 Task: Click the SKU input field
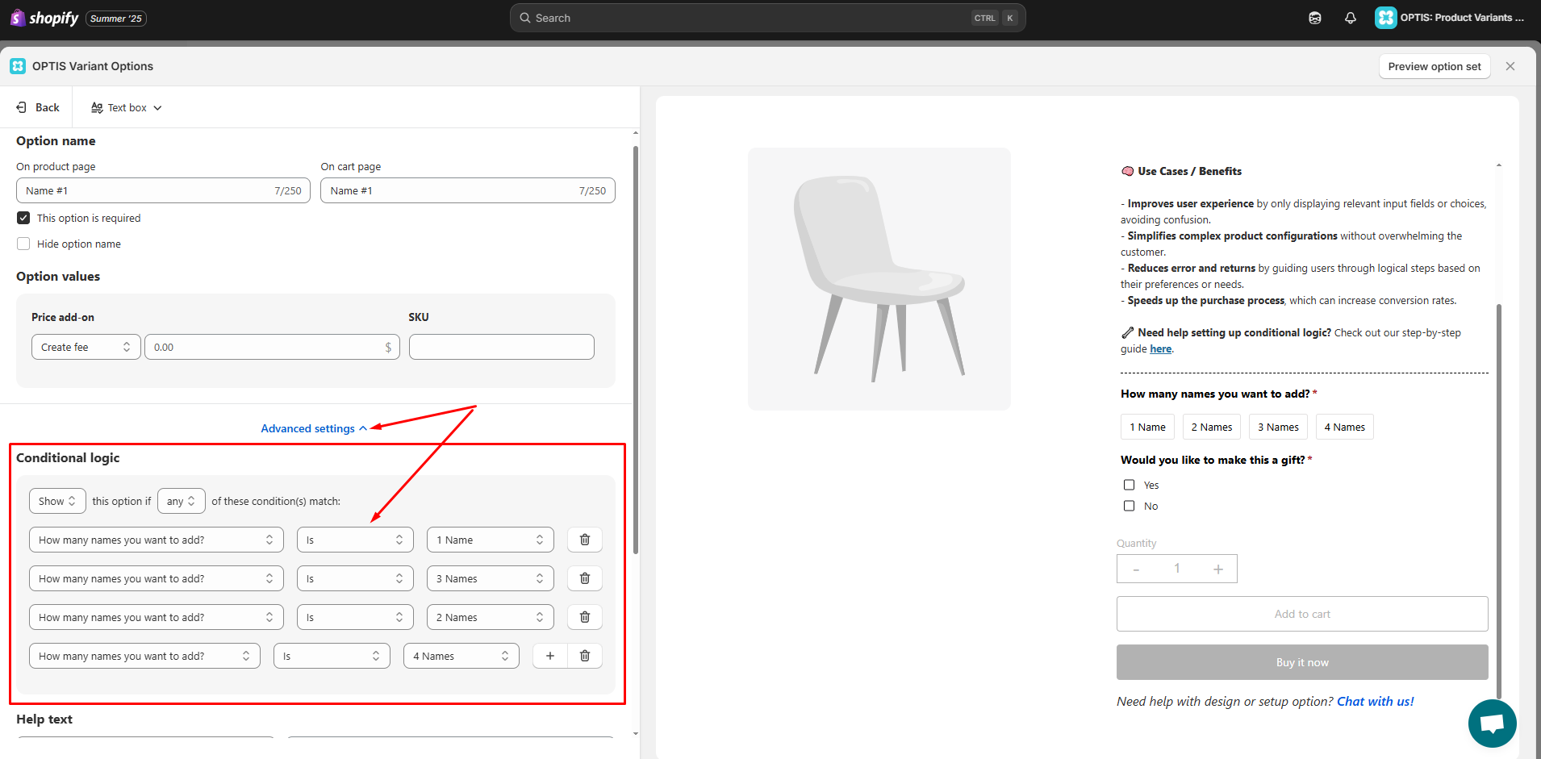pos(502,347)
